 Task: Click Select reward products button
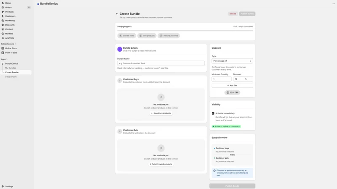point(161,164)
